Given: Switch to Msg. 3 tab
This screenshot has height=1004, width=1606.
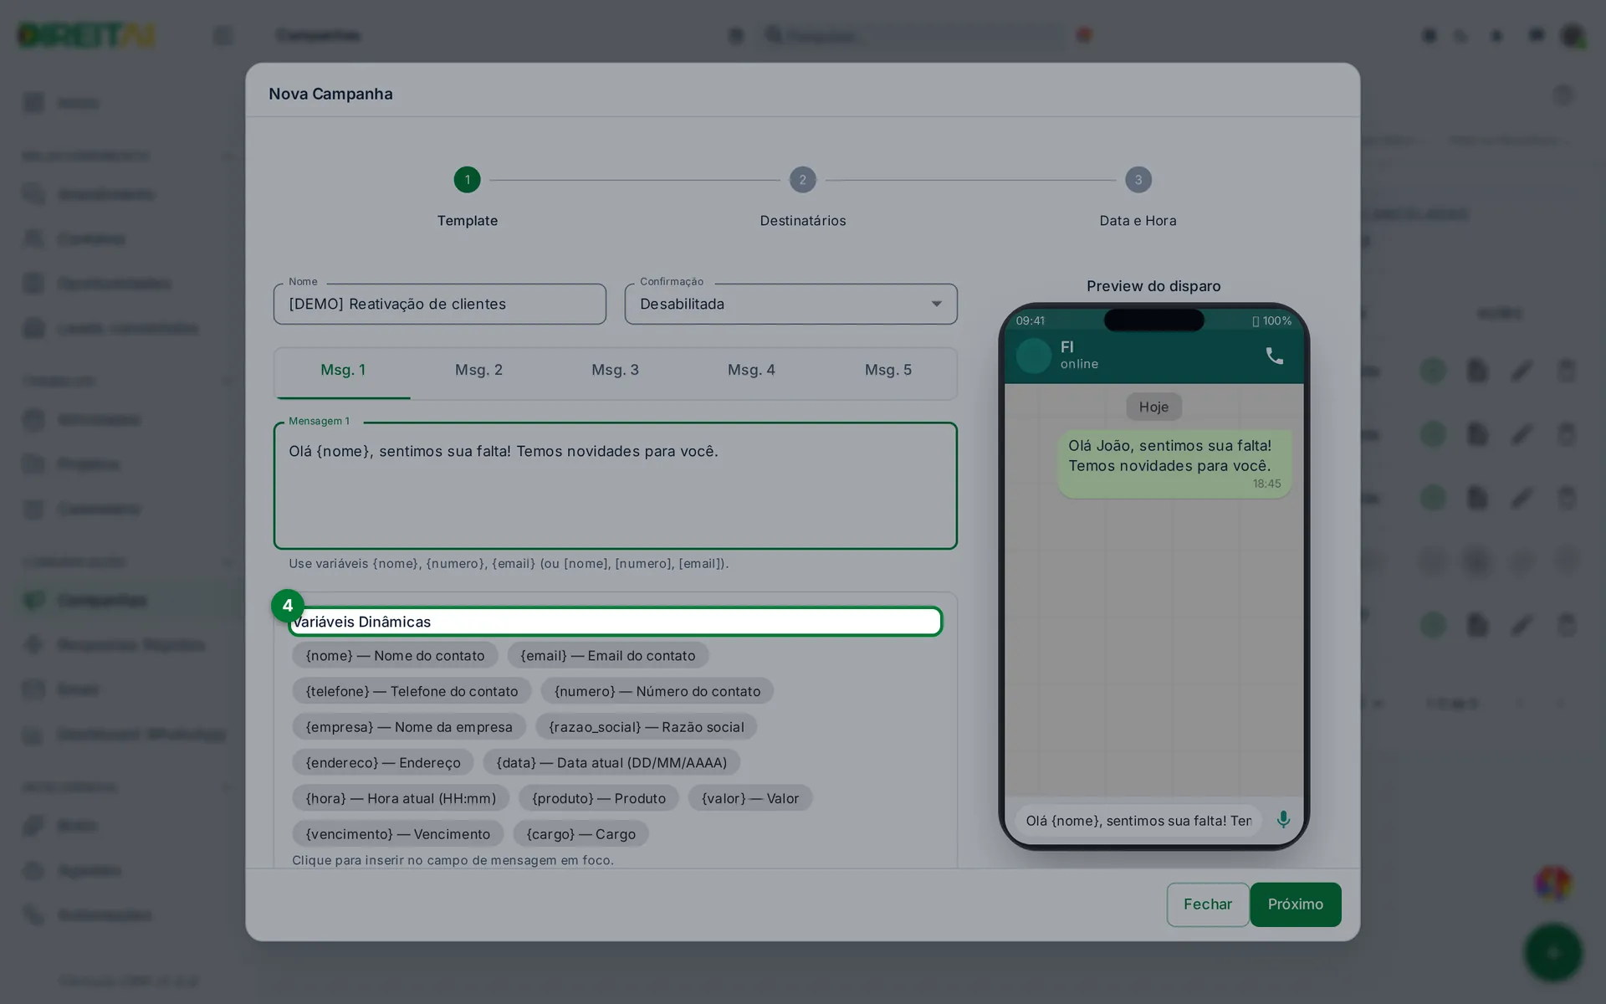Looking at the screenshot, I should click(x=615, y=371).
